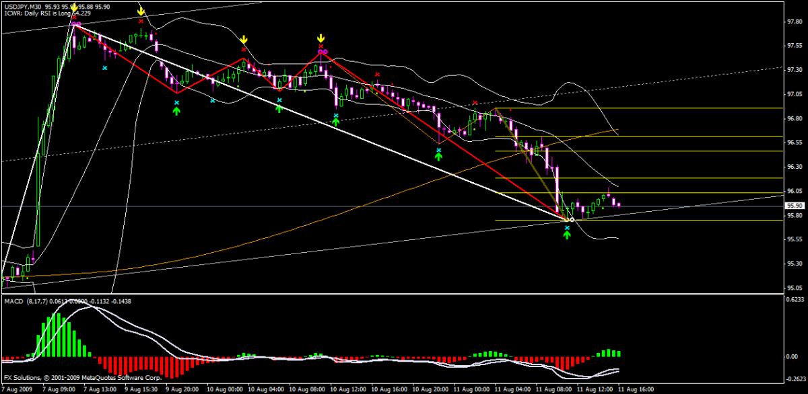The image size is (808, 394).
Task: Click the 97.80 price axis label
Action: point(794,22)
